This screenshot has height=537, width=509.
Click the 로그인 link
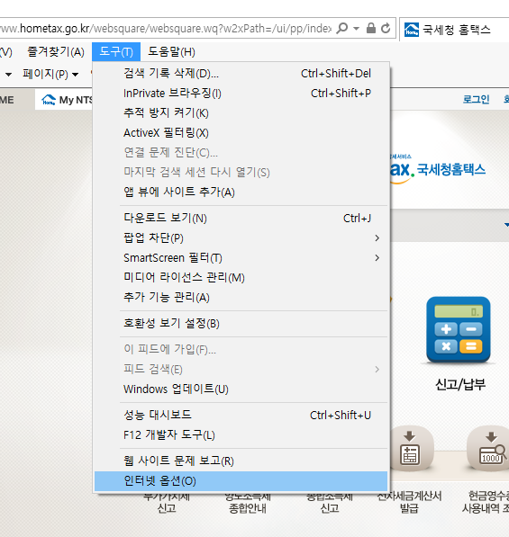476,99
